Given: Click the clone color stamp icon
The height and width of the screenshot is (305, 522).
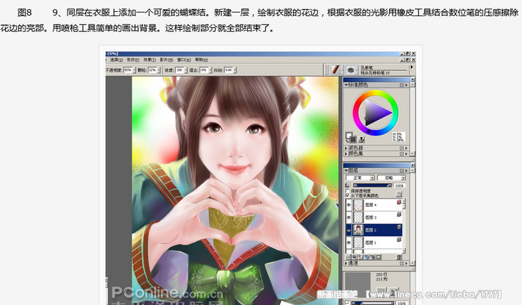Looking at the screenshot, I should [361, 139].
